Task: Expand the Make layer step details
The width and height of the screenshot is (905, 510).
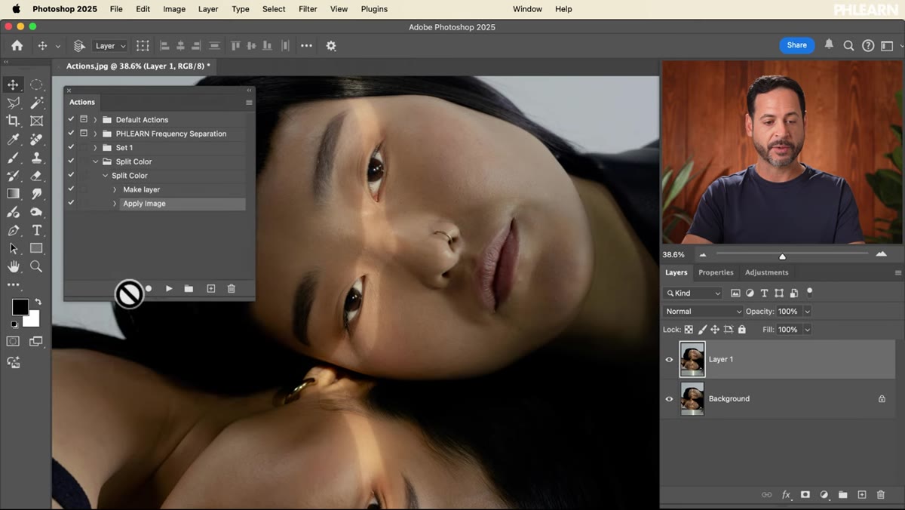Action: coord(115,189)
